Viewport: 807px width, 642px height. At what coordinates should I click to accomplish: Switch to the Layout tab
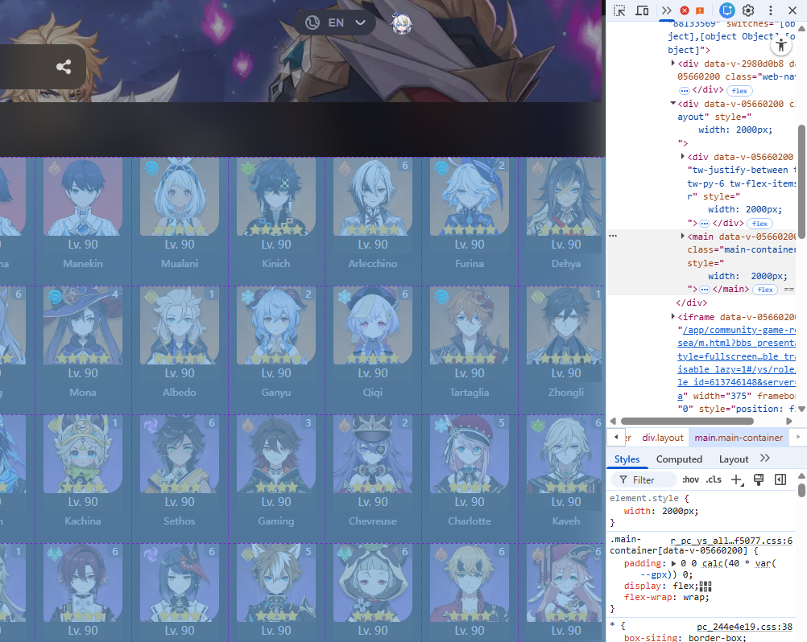tap(734, 459)
